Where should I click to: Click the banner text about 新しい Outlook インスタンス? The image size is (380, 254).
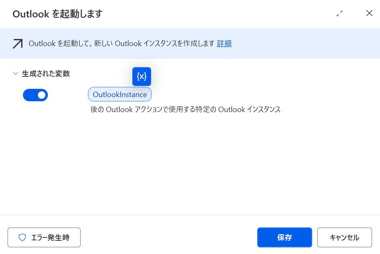pos(122,44)
